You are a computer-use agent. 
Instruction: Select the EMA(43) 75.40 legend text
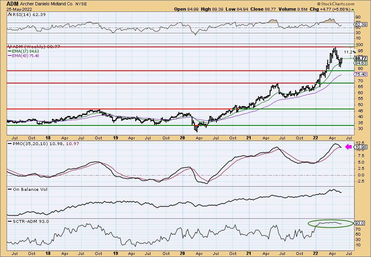[25, 56]
